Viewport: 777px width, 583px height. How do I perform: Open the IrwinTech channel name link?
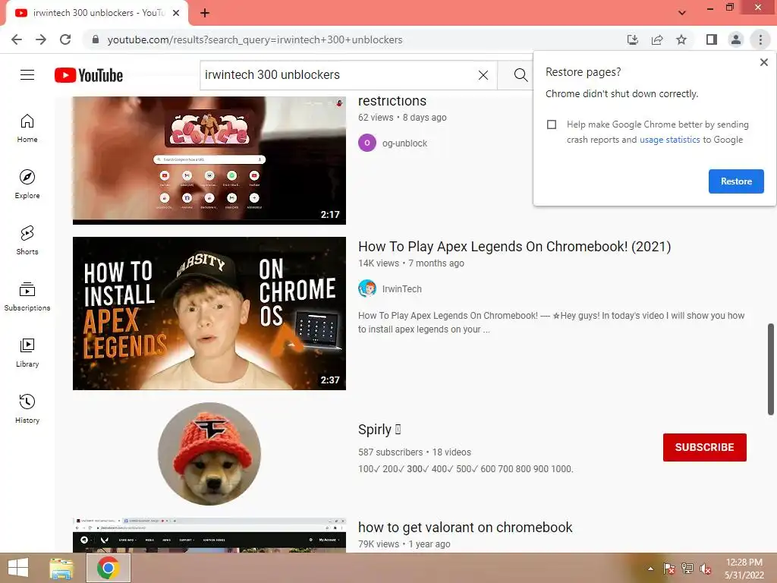click(402, 289)
